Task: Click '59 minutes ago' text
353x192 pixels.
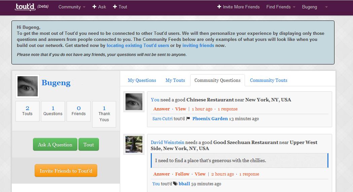Action: (x=206, y=184)
